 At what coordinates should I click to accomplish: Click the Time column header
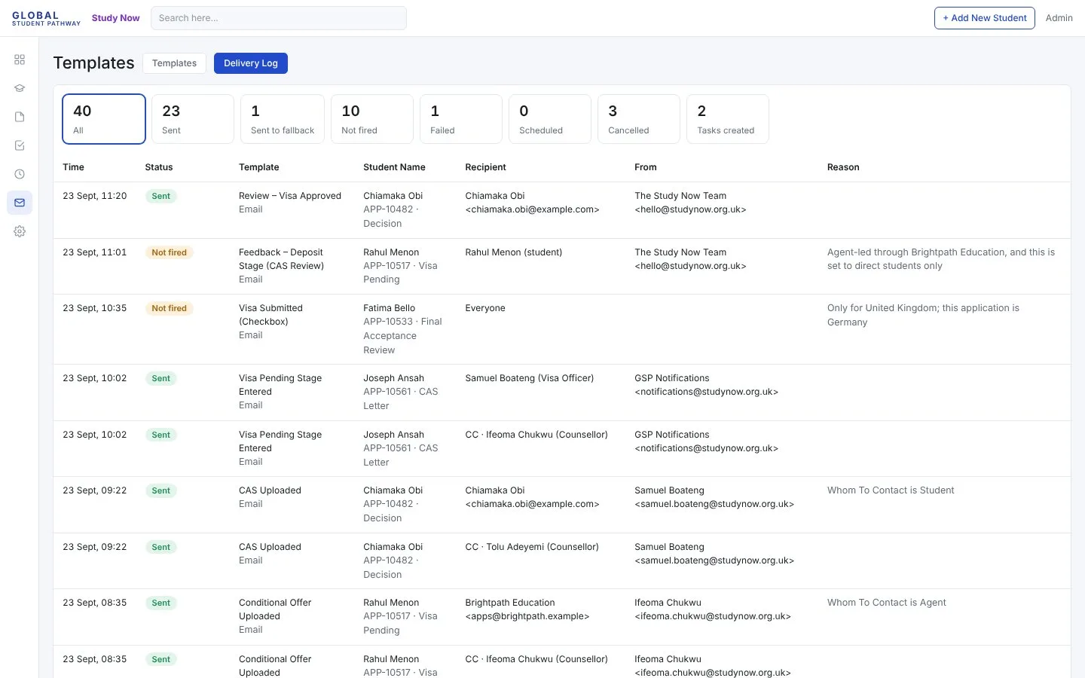(73, 167)
